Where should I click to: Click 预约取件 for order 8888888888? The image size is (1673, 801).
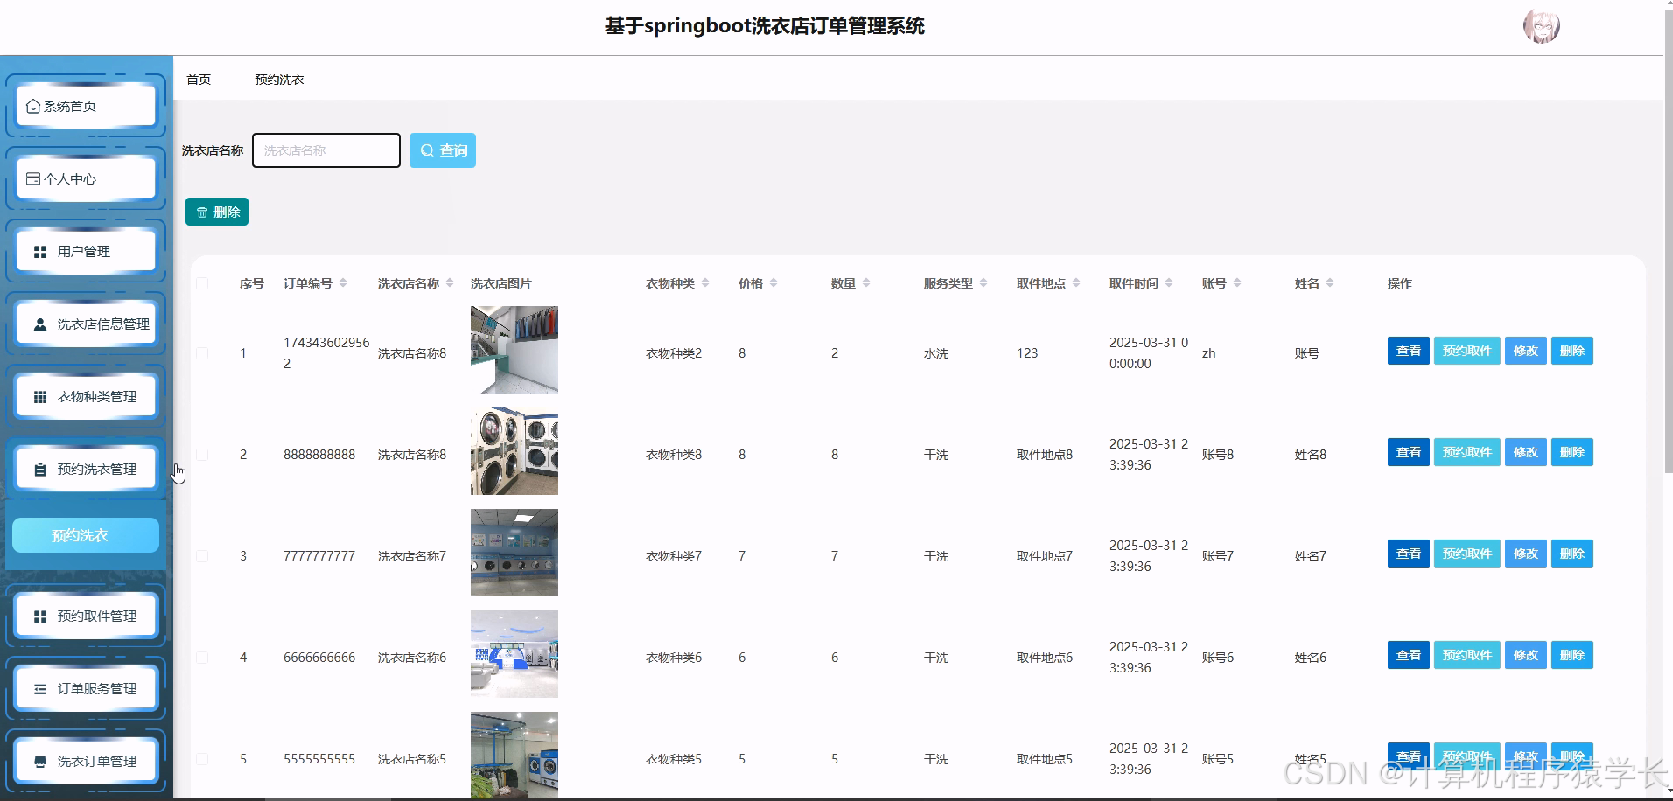[x=1467, y=452]
